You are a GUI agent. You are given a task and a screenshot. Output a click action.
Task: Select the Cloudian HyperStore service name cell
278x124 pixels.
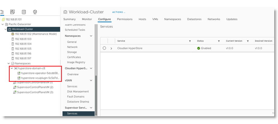pyautogui.click(x=130, y=48)
